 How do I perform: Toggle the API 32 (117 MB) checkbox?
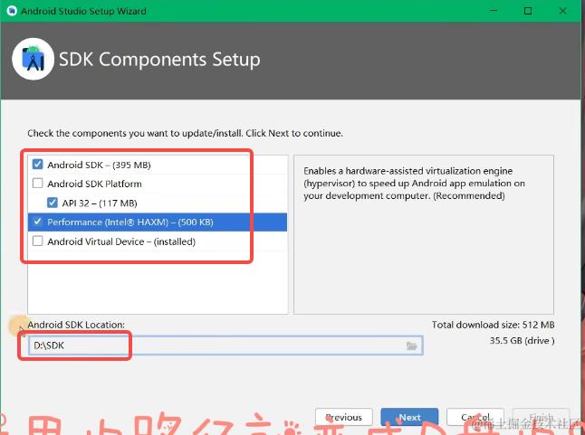coord(53,203)
